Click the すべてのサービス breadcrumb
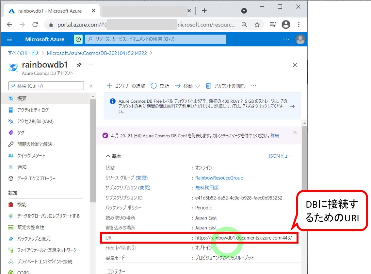This screenshot has width=371, height=274. pyautogui.click(x=24, y=53)
